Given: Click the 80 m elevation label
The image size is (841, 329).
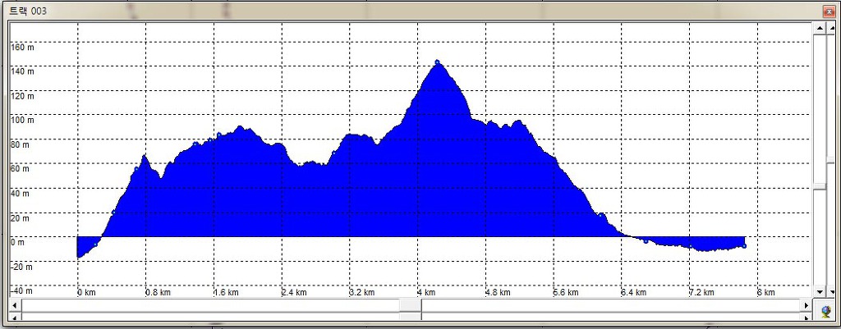Looking at the screenshot, I should point(21,145).
